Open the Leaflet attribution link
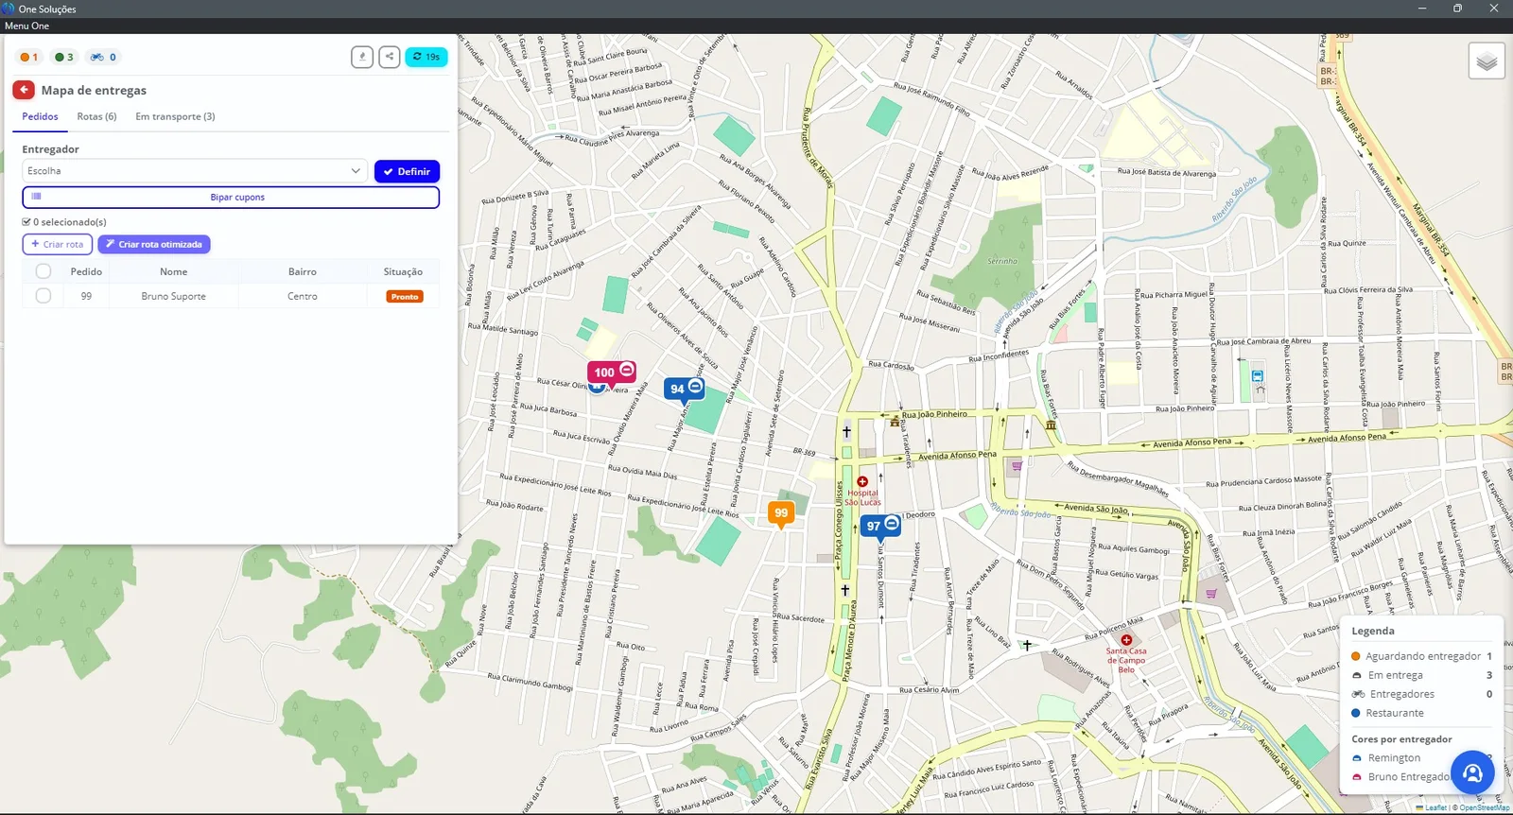Image resolution: width=1513 pixels, height=815 pixels. pos(1435,807)
